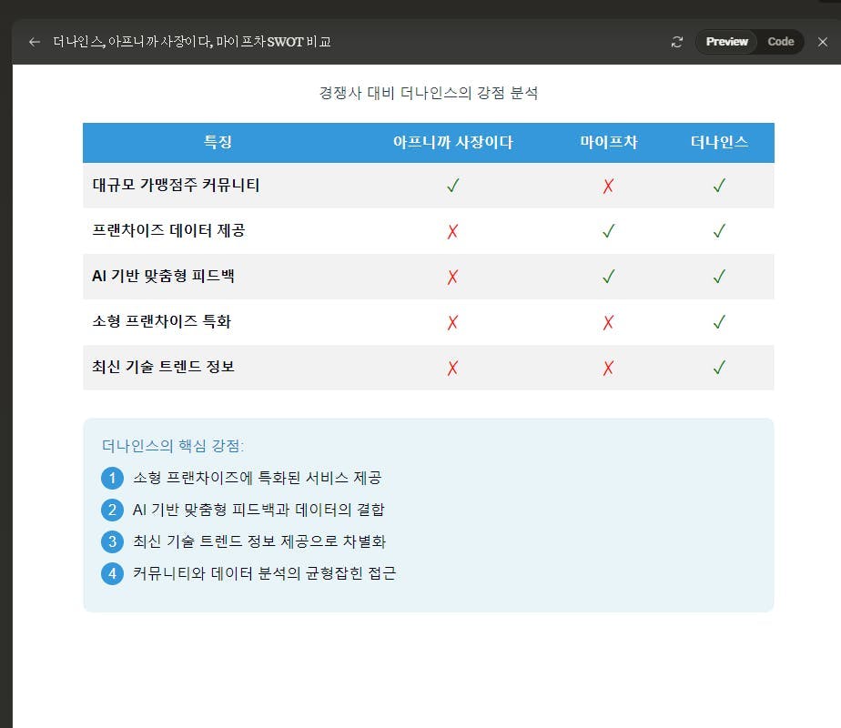Select the 마이프차 column header

click(608, 142)
